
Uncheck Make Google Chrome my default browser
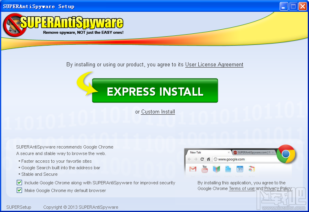(x=19, y=190)
